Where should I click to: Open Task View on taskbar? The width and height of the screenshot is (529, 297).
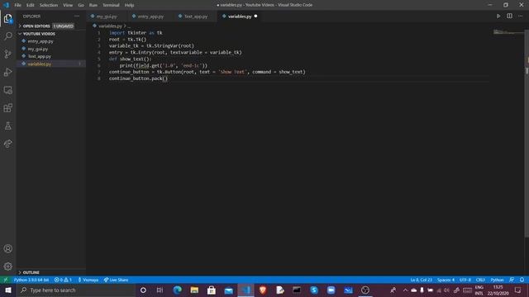tap(160, 290)
